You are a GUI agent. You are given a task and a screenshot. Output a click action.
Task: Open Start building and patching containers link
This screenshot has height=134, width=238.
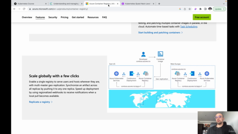coord(160,32)
